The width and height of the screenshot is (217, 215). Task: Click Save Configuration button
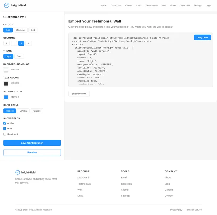(x=32, y=143)
